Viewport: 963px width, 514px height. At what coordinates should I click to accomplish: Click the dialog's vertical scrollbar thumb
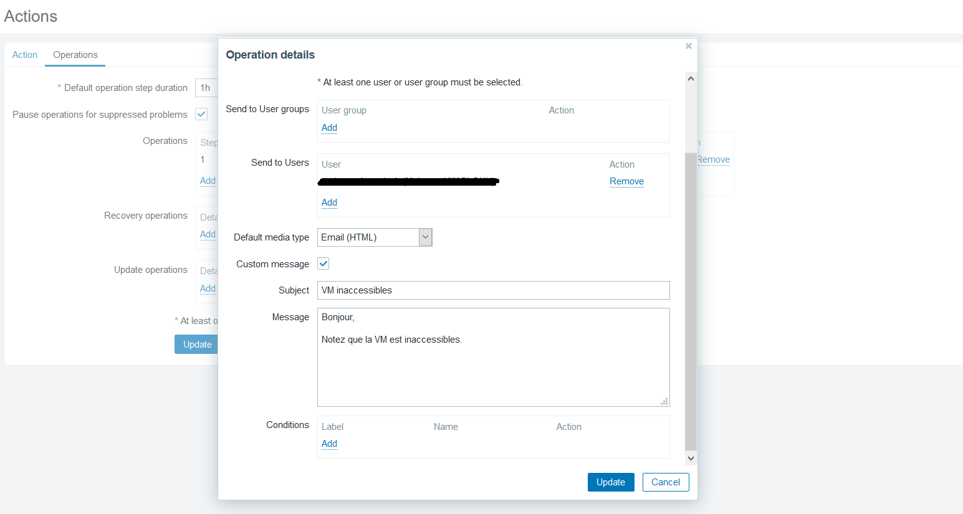click(x=691, y=299)
